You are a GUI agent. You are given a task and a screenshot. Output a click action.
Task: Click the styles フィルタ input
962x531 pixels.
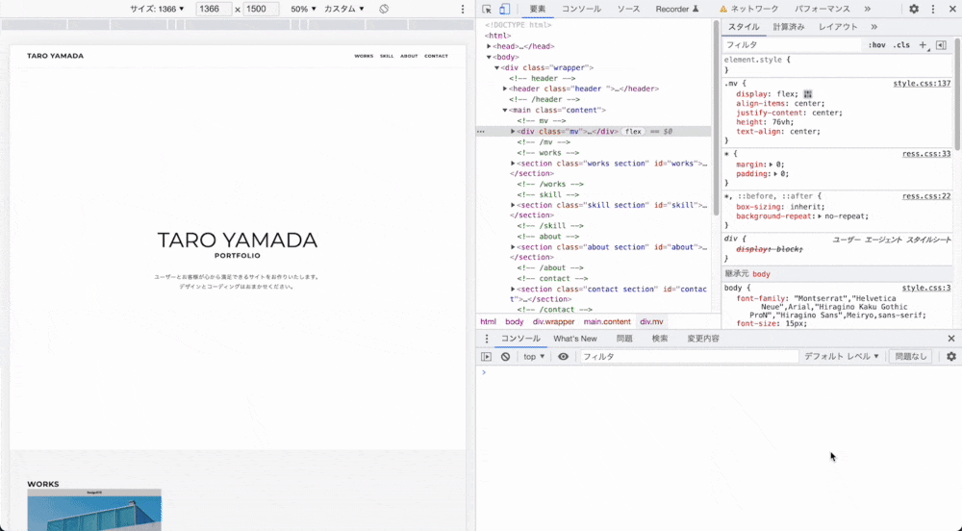pyautogui.click(x=792, y=45)
